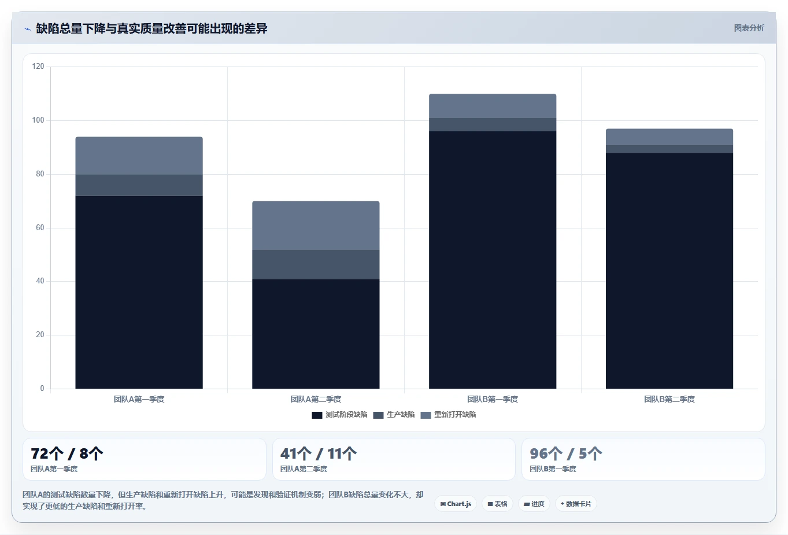Viewport: 788px width, 535px height.
Task: Click the summary paragraph starting 团队A的测试缺陷
Action: pyautogui.click(x=223, y=500)
